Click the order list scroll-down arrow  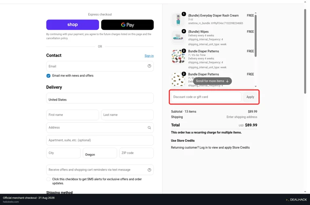click(x=256, y=87)
